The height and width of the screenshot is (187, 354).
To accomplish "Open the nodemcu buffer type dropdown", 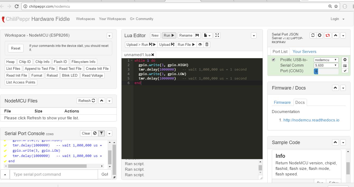I will (x=326, y=60).
